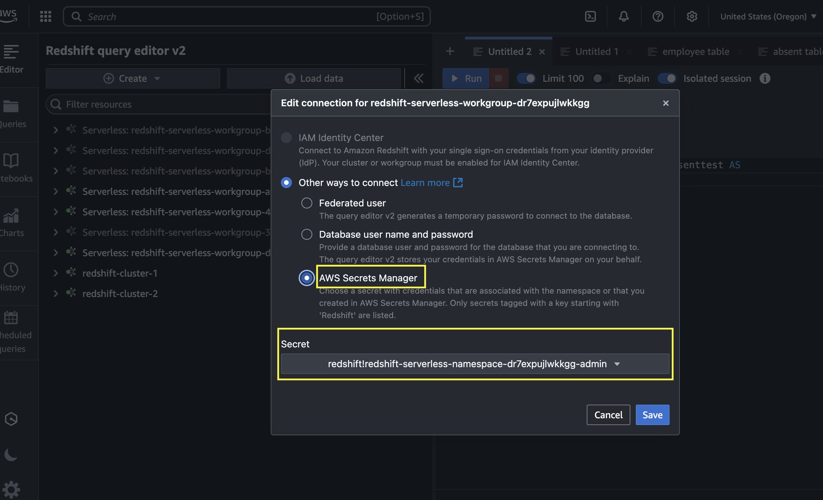This screenshot has height=500, width=823.
Task: Open the AWS services grid menu
Action: 46,16
